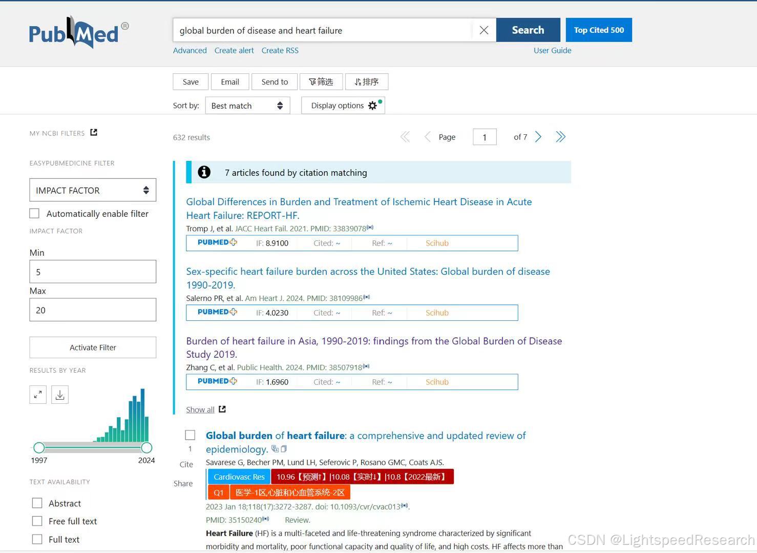
Task: Jump to last page with double-right arrow
Action: tap(560, 137)
